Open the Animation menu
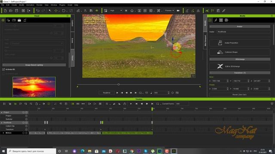The image size is (275, 154). 30,5
